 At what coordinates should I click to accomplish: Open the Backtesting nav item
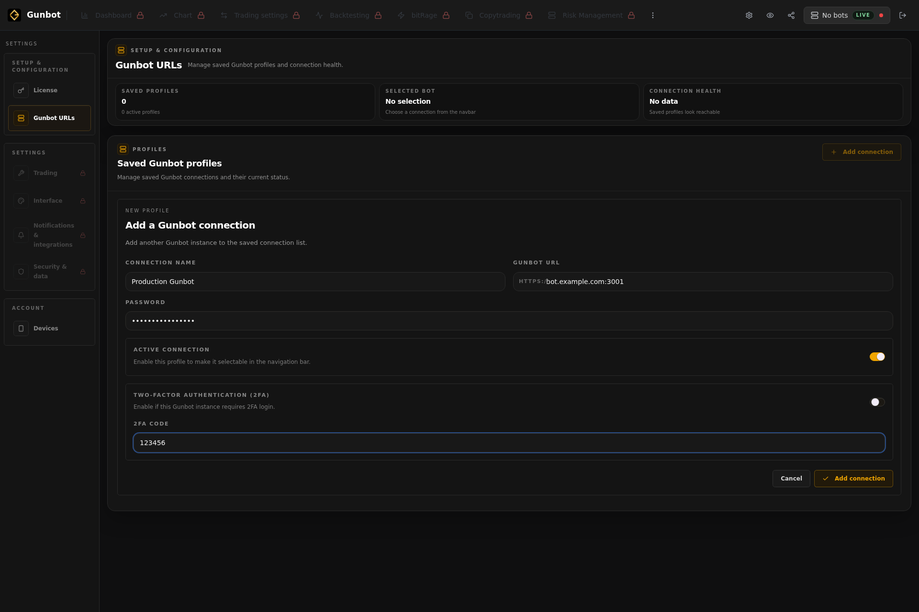[349, 15]
